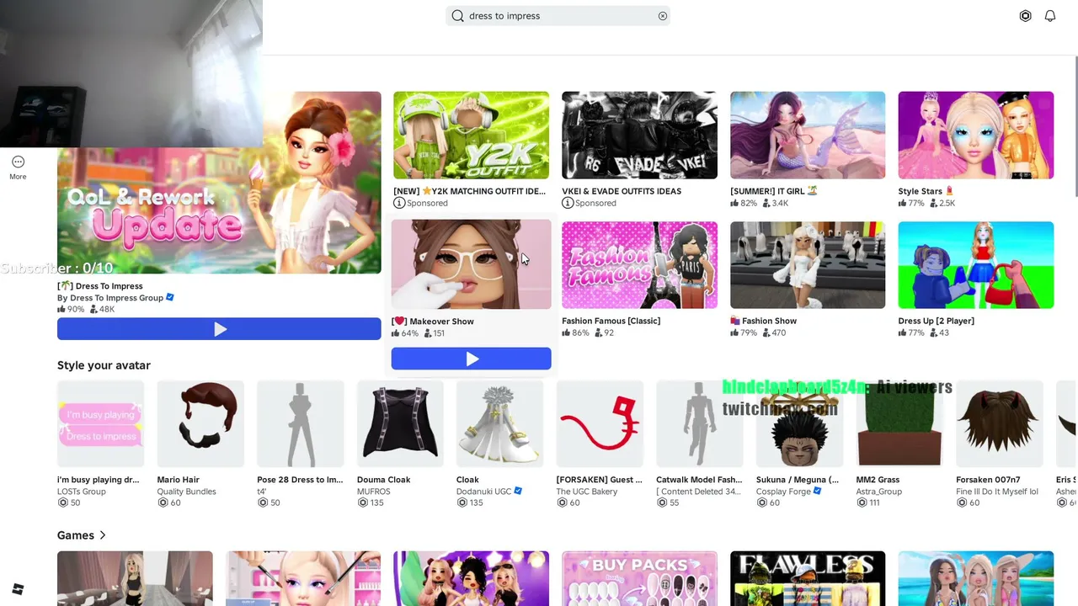
Task: Open the [SUMMER!] IT GIRL thumbnail
Action: 808,136
